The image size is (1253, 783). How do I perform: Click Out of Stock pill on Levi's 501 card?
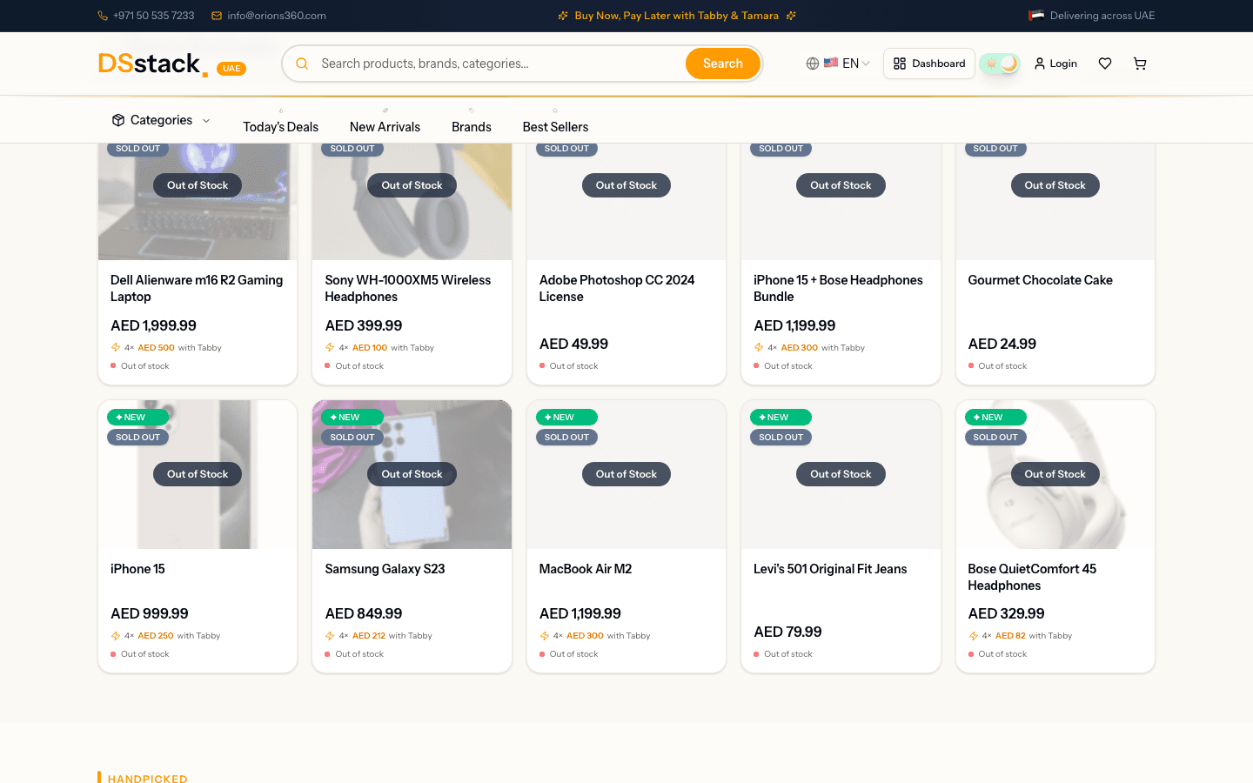pos(841,474)
